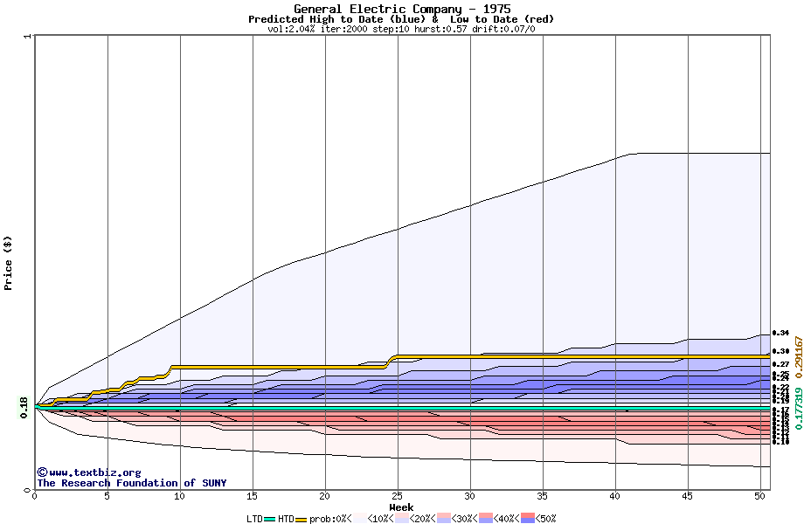804x524 pixels.
Task: Click the '0.27' right-side contour label
Action: click(780, 364)
